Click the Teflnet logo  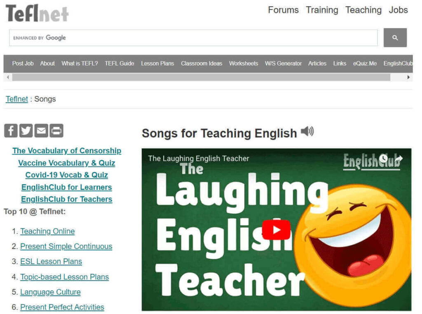click(x=37, y=13)
